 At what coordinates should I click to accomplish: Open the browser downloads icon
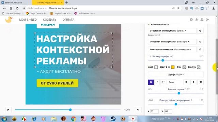tap(214, 8)
